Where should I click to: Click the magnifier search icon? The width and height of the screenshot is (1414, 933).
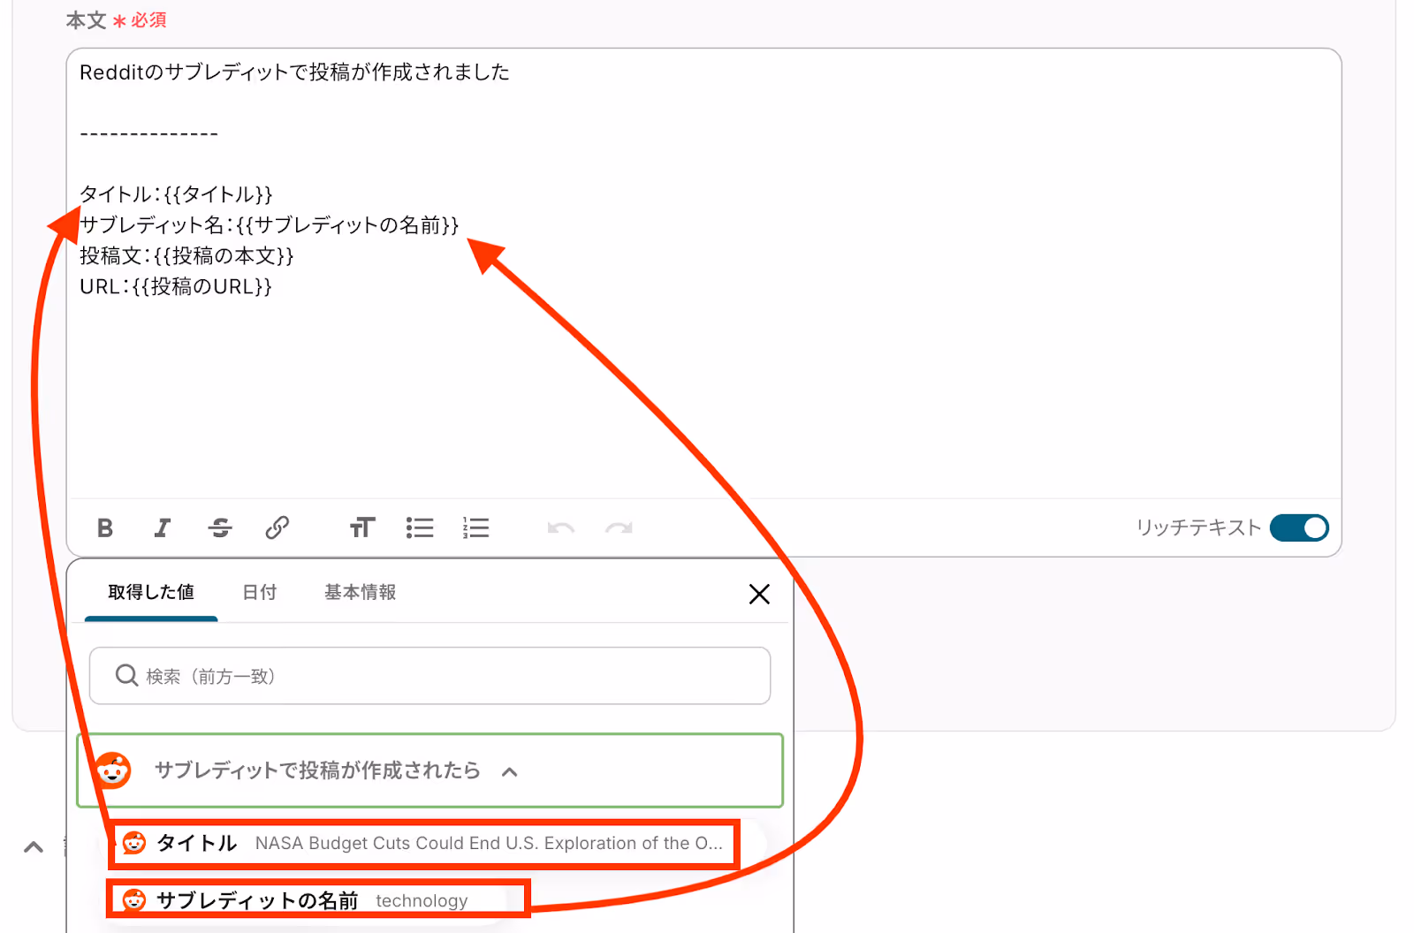coord(126,675)
